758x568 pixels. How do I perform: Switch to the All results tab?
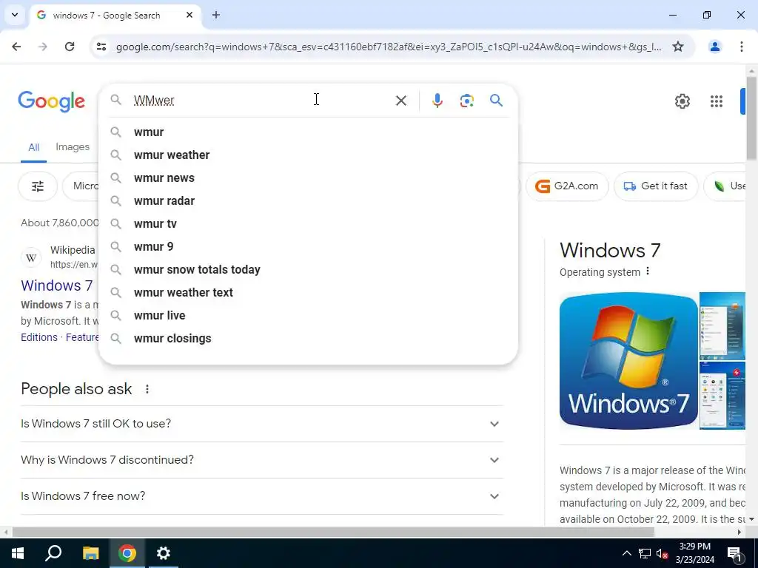33,147
